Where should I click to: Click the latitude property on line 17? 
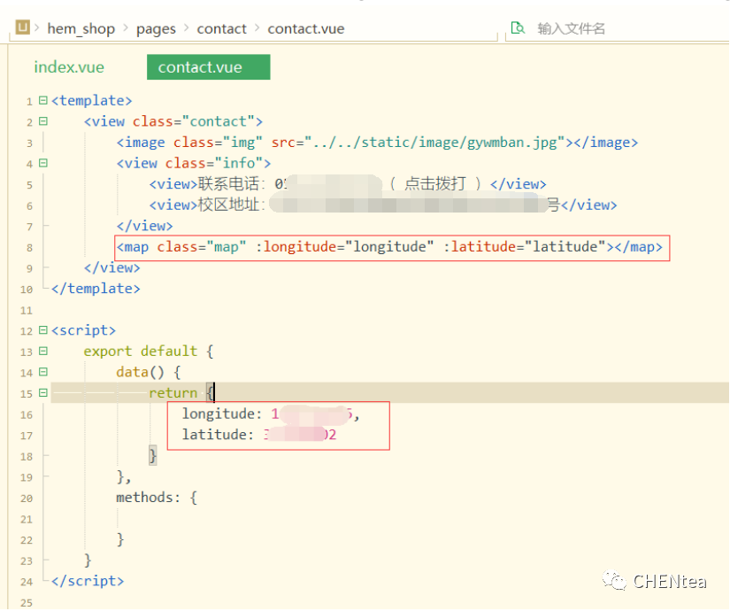tap(215, 435)
